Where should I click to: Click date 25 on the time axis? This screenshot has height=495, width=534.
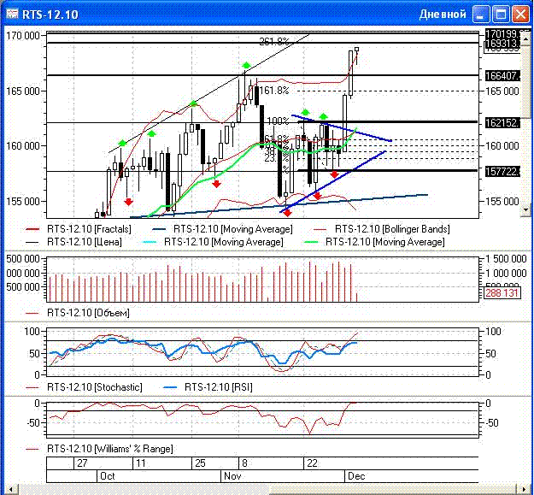coord(200,463)
